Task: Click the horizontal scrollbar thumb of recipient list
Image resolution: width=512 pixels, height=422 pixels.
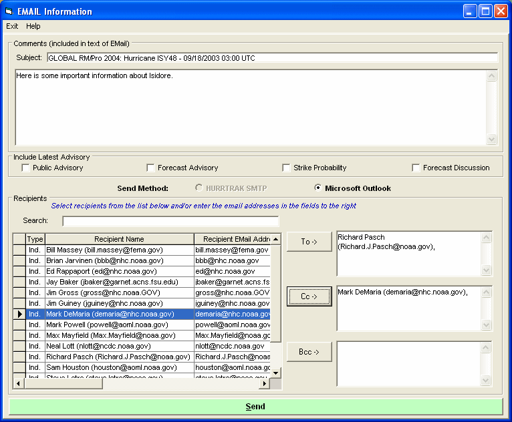Action: coord(63,384)
